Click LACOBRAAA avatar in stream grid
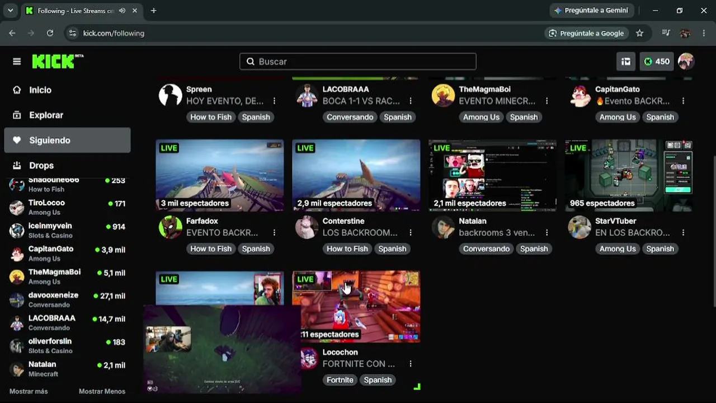The height and width of the screenshot is (403, 716). click(x=307, y=96)
